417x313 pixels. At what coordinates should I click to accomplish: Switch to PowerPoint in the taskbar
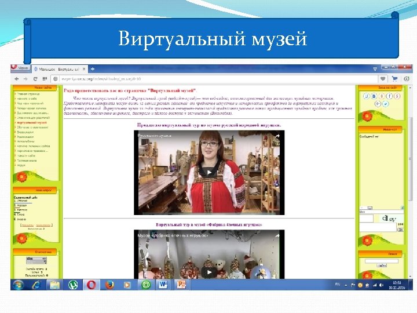tap(182, 285)
